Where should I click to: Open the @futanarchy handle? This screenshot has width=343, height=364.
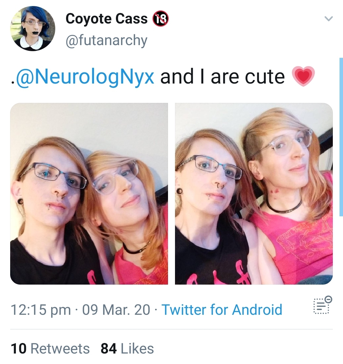106,40
